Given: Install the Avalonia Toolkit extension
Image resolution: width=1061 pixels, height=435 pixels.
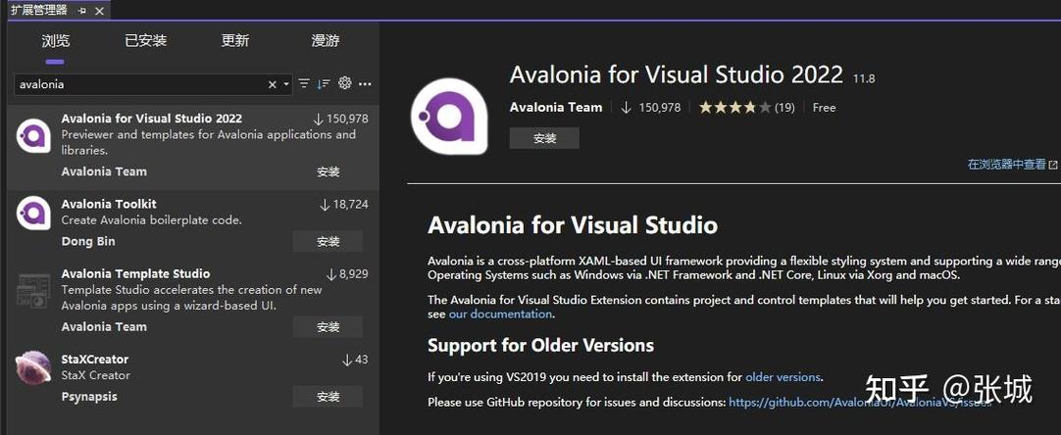Looking at the screenshot, I should [328, 242].
